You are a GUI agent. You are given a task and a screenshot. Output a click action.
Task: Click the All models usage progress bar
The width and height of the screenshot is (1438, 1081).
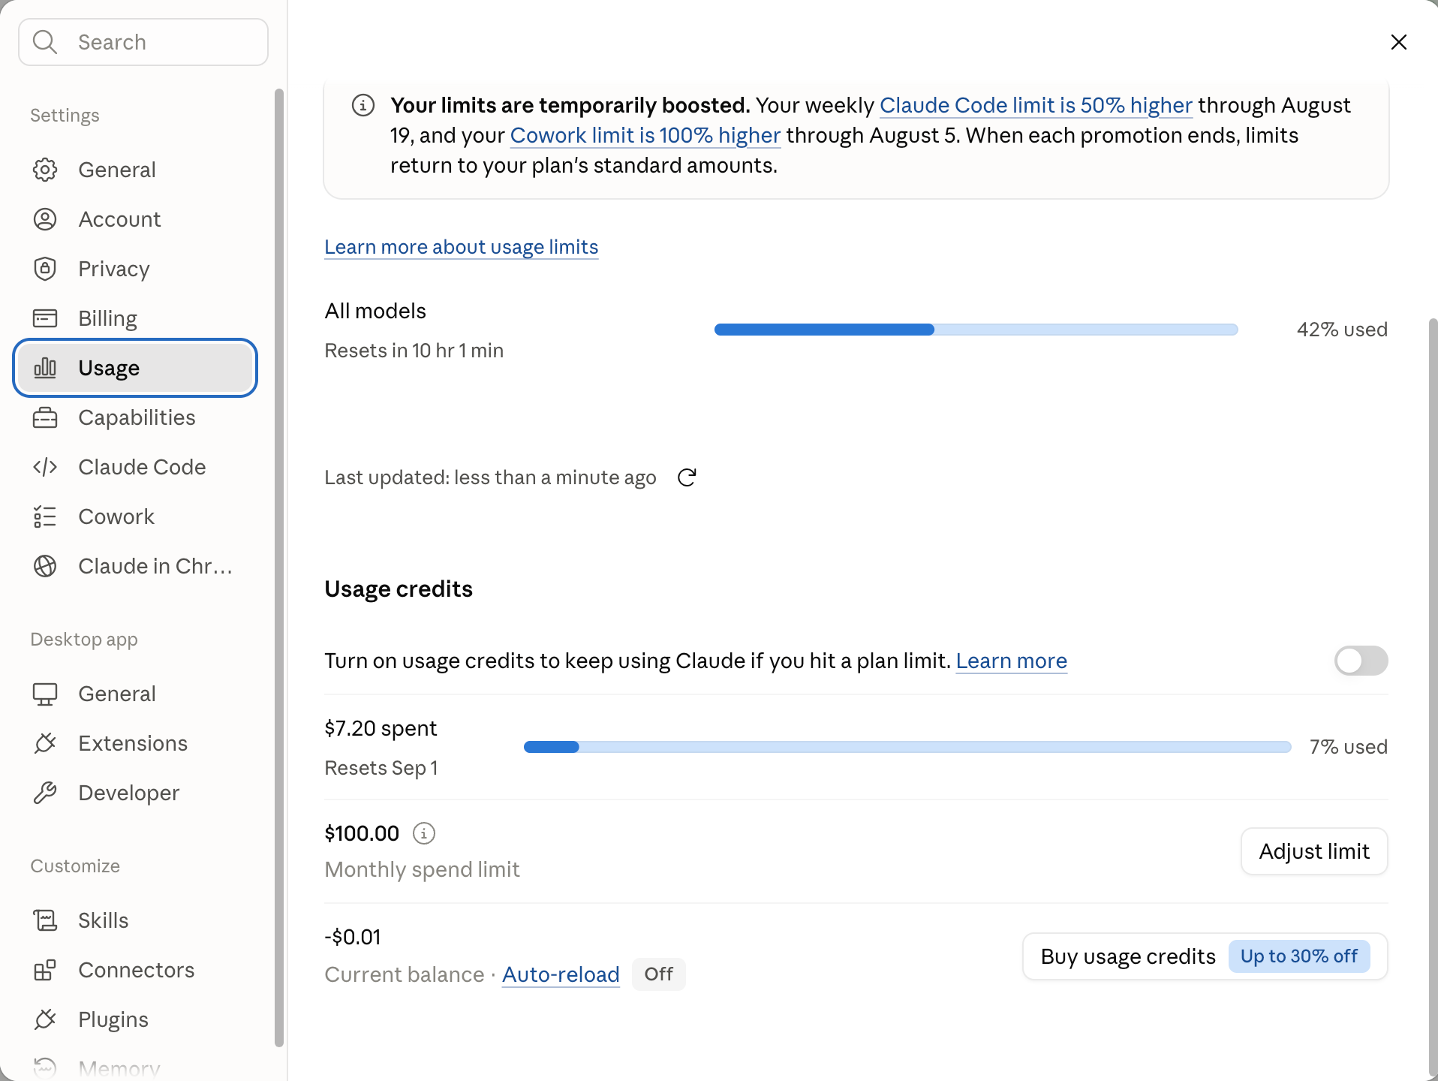tap(976, 330)
